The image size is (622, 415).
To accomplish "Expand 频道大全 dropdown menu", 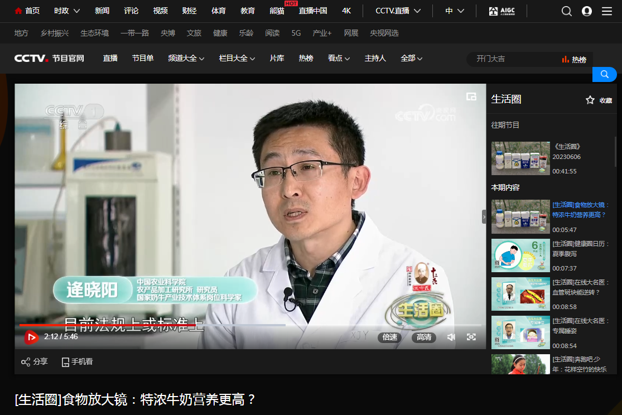I will [x=186, y=59].
